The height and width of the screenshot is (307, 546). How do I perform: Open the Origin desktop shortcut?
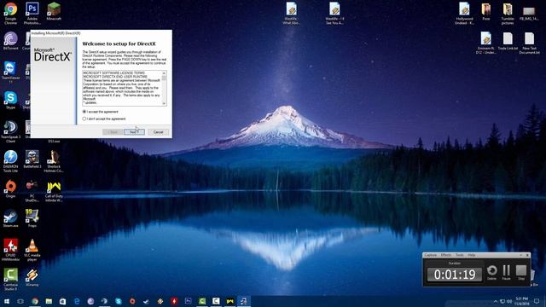[x=10, y=189]
